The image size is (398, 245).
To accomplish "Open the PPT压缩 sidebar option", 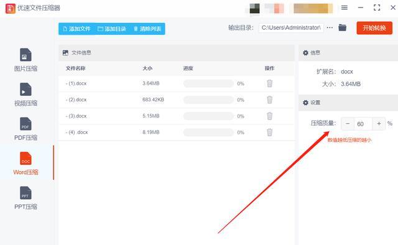I will tap(25, 198).
